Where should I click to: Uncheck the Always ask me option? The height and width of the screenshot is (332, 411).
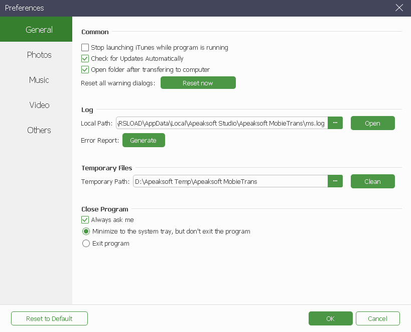click(85, 219)
